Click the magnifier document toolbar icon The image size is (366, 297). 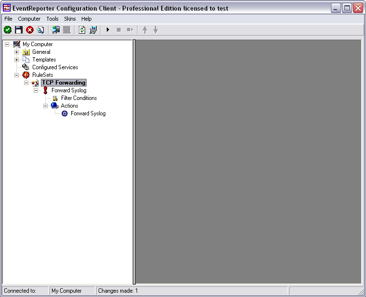[40, 30]
